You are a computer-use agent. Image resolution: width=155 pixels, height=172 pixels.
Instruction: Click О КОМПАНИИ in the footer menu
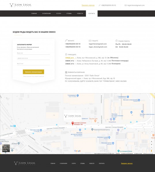click(63, 163)
